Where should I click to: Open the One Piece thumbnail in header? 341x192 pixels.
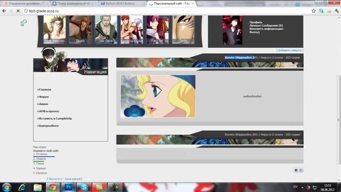[x=106, y=29]
